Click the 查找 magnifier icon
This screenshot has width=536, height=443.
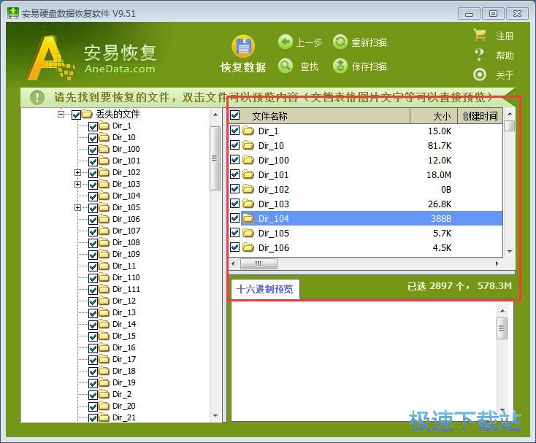pyautogui.click(x=286, y=66)
